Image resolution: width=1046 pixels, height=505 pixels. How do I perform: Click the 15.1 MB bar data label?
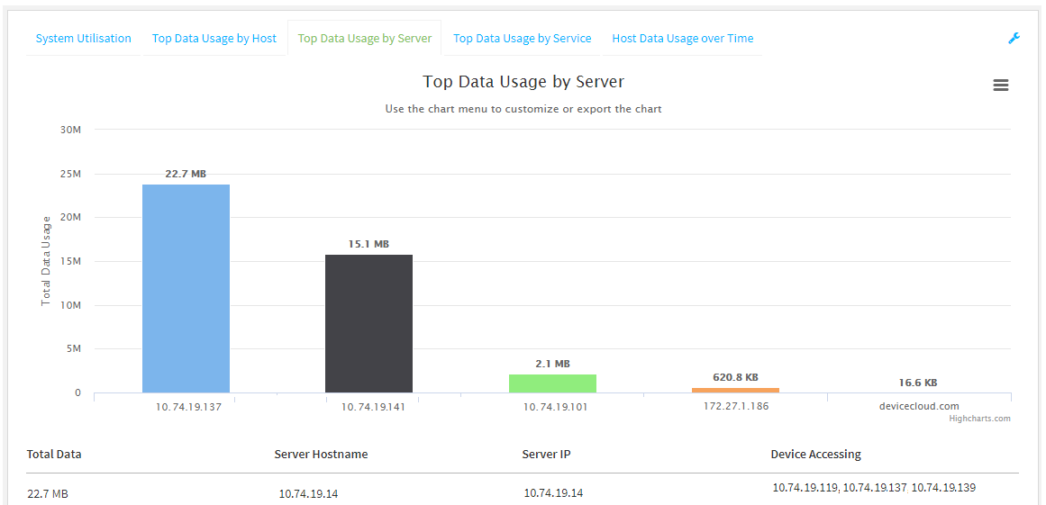coord(368,244)
